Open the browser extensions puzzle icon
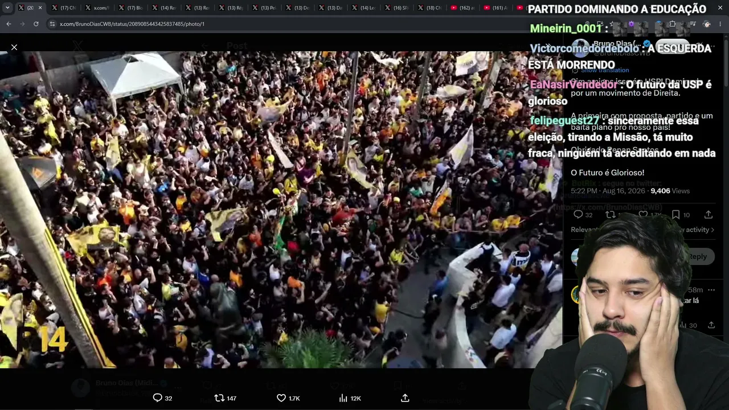Viewport: 729px width, 410px height. click(673, 24)
